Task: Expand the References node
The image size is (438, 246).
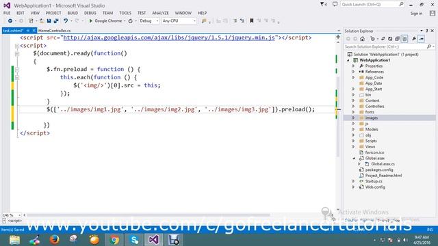Action: click(x=354, y=72)
